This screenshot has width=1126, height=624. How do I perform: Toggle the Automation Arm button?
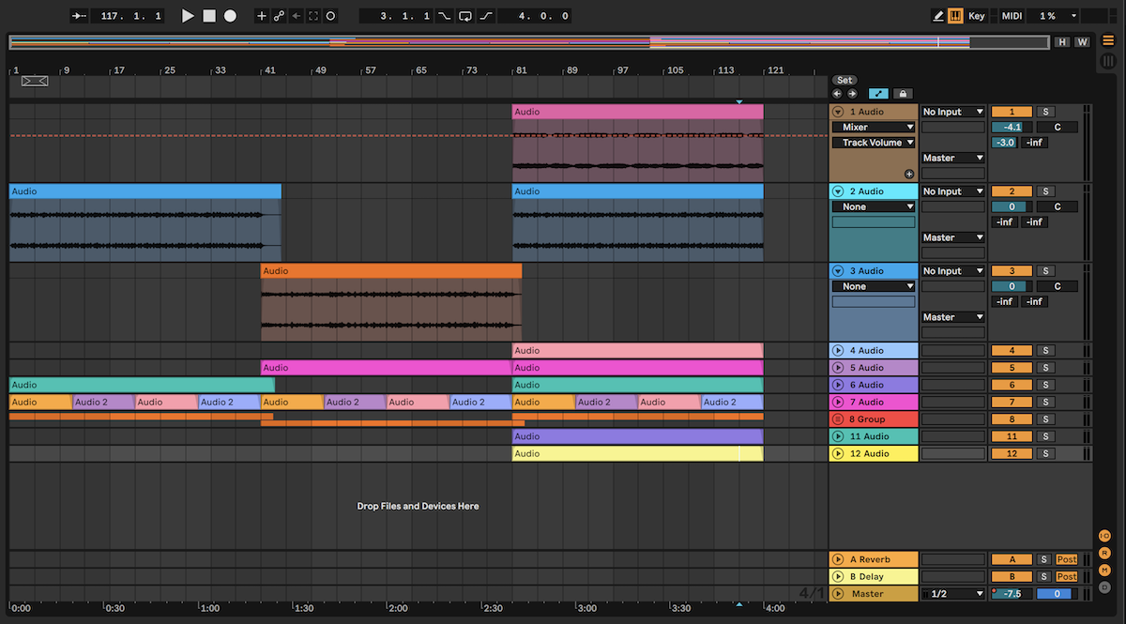[279, 16]
